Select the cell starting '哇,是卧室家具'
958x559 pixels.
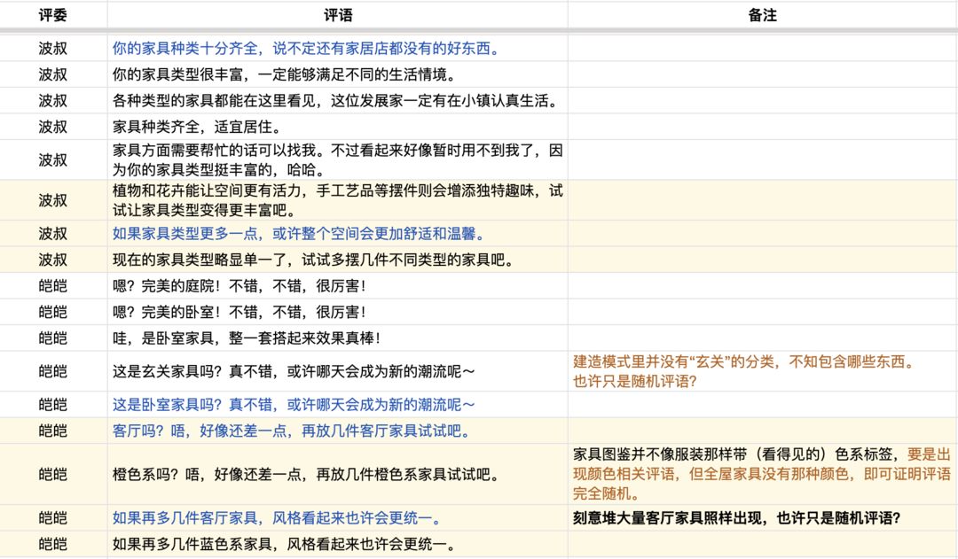point(338,338)
